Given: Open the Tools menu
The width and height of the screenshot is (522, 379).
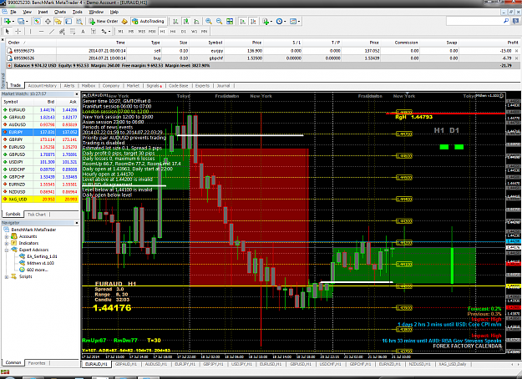Looking at the screenshot, I should (x=77, y=12).
